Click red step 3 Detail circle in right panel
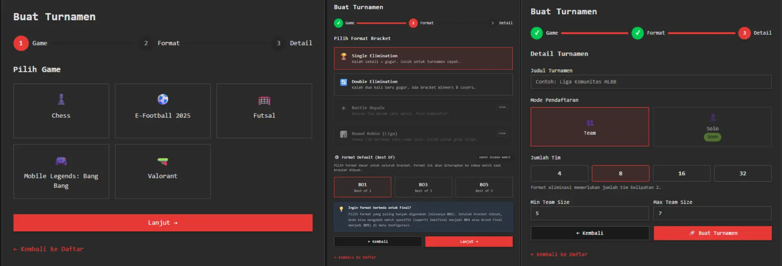Screen dimensions: 782x266 pyautogui.click(x=745, y=33)
